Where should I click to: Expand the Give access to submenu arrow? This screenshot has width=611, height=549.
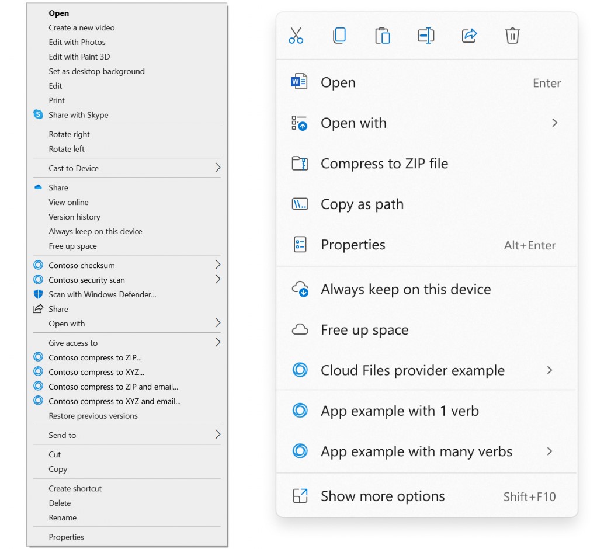pos(218,342)
